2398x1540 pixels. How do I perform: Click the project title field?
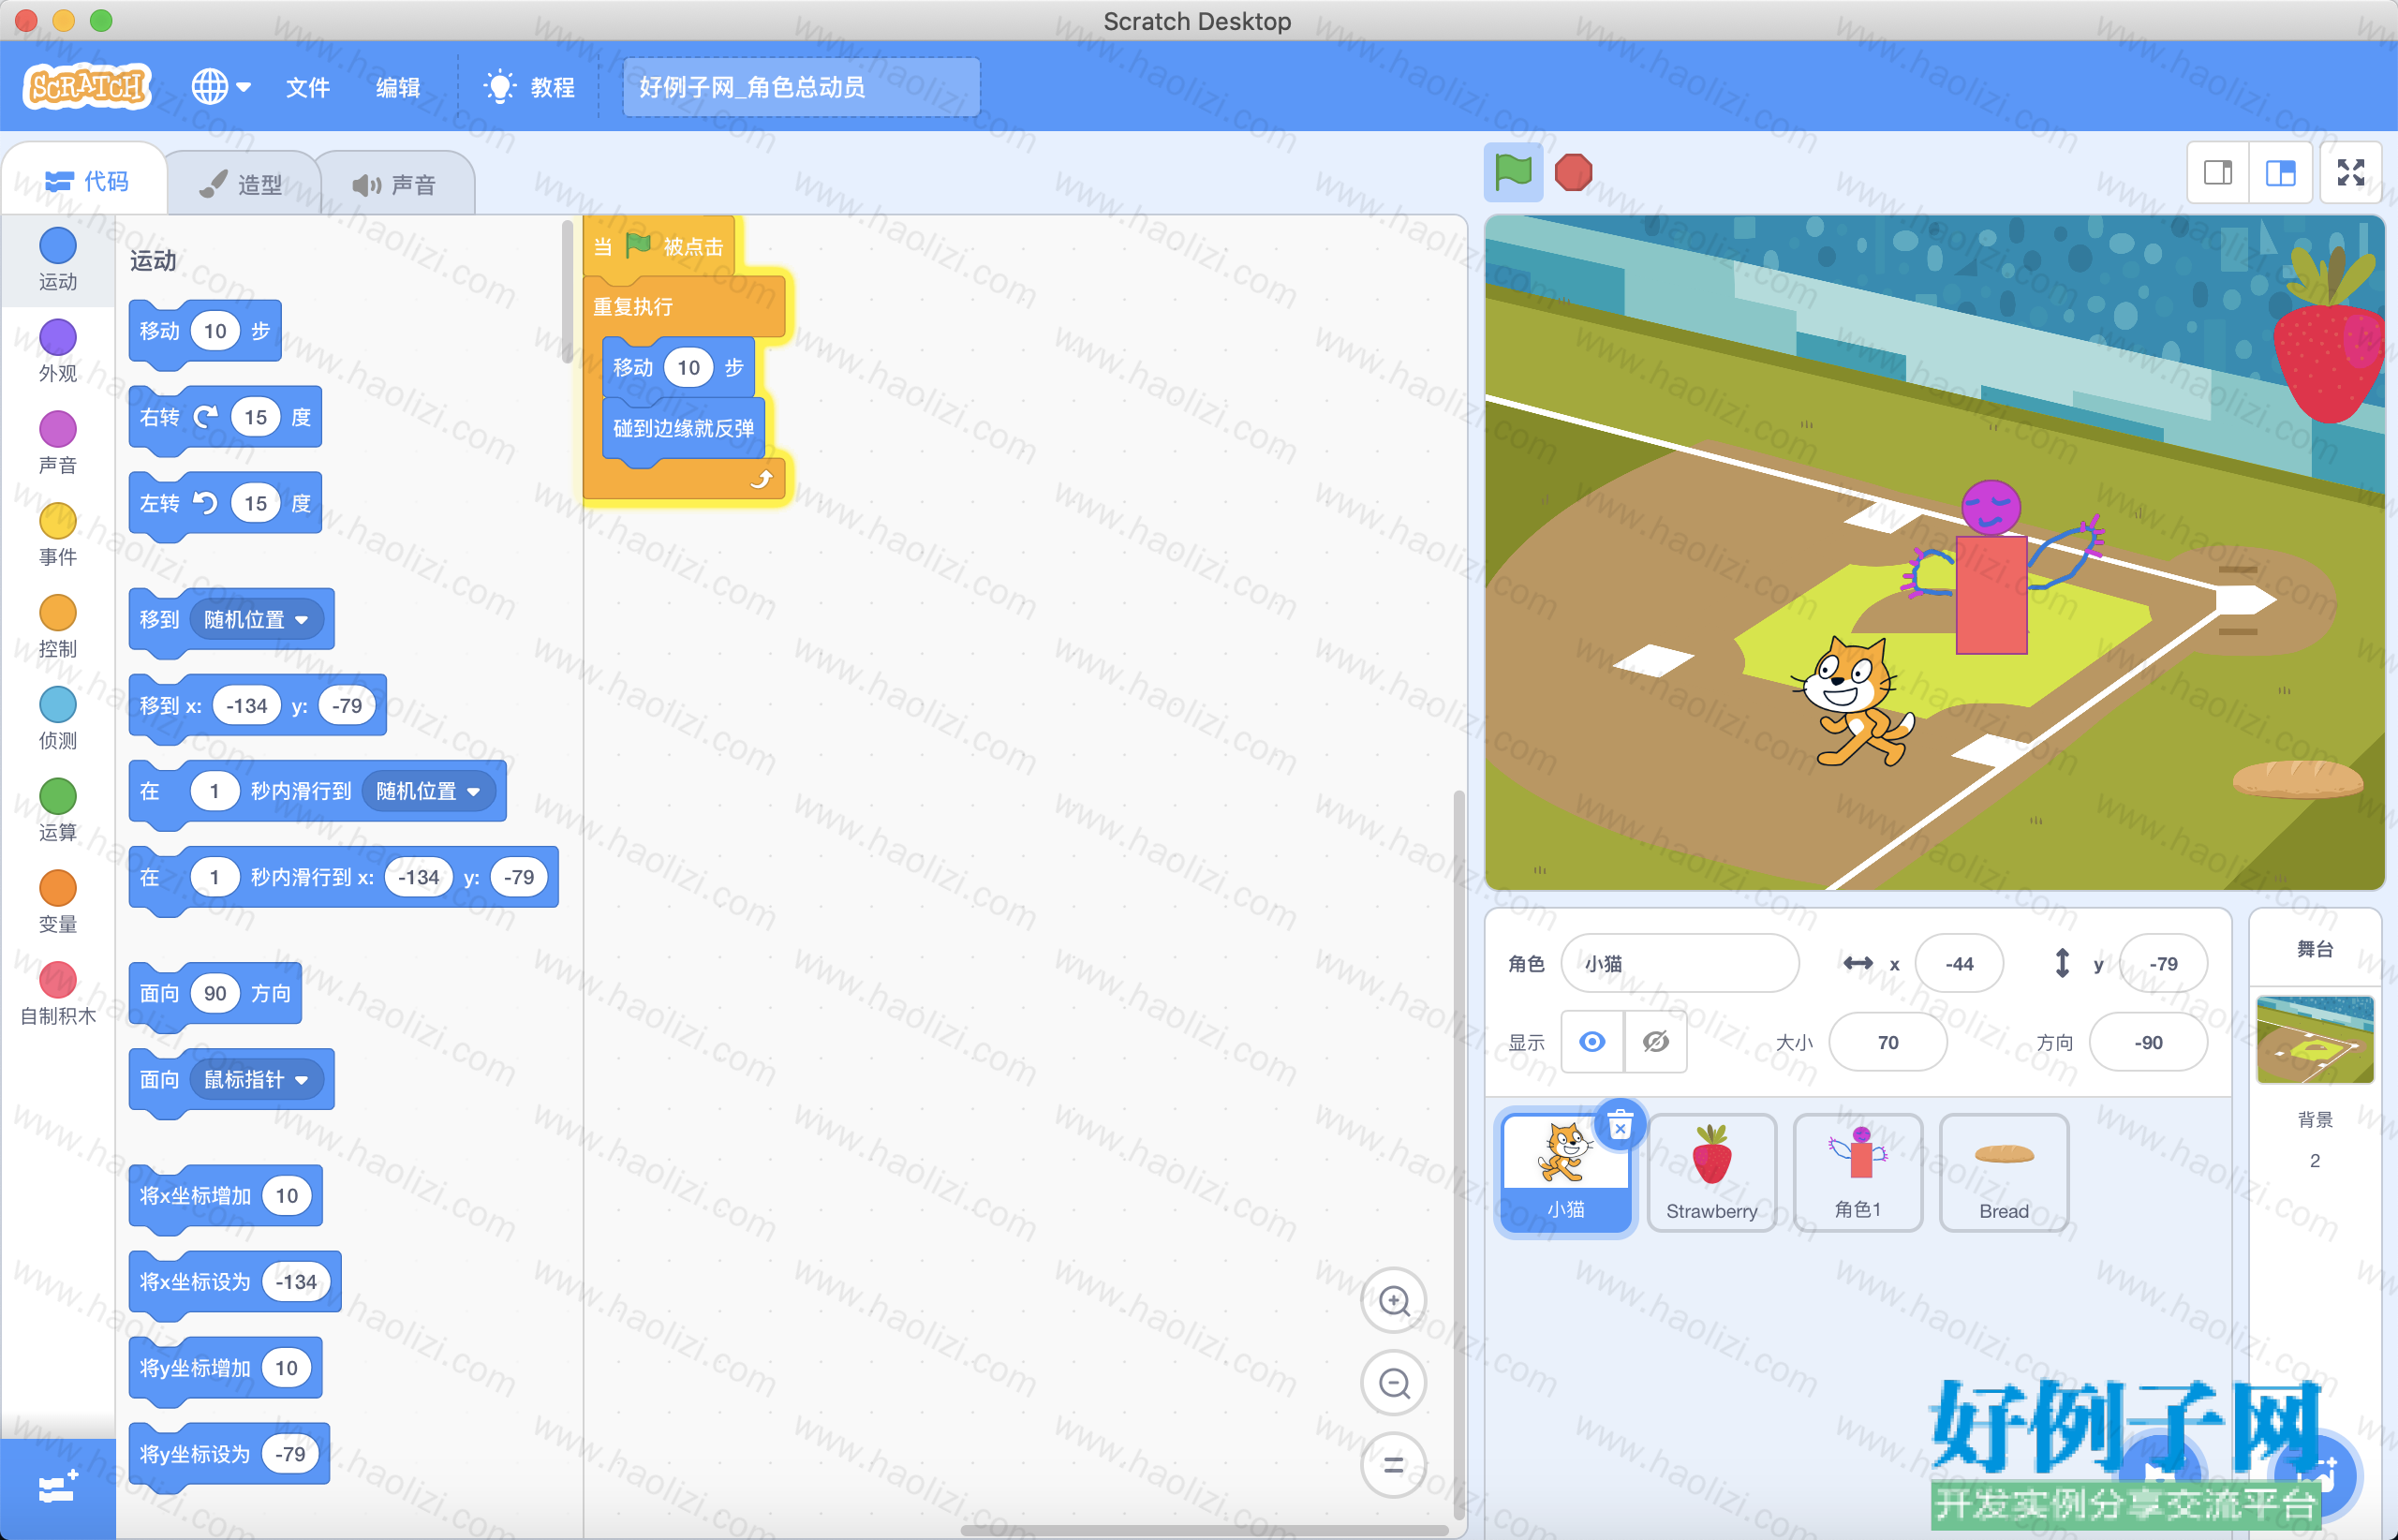[801, 87]
